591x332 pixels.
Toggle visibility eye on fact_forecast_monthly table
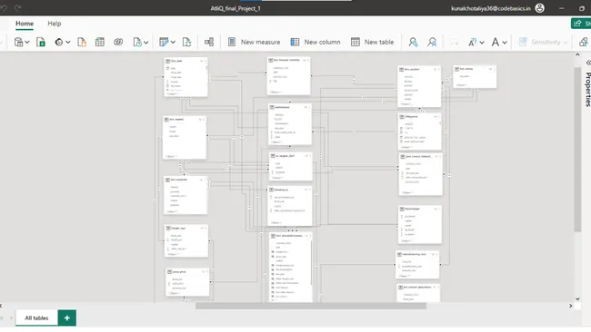point(305,60)
